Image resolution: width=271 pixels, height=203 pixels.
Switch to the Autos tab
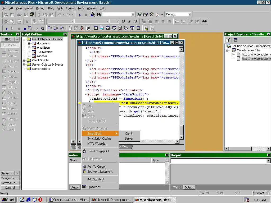coord(75,187)
